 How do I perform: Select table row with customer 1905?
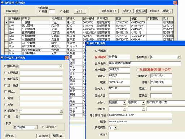(x=89, y=22)
